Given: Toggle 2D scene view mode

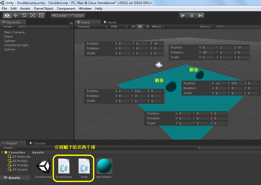Looking at the screenshot, I should [133, 27].
